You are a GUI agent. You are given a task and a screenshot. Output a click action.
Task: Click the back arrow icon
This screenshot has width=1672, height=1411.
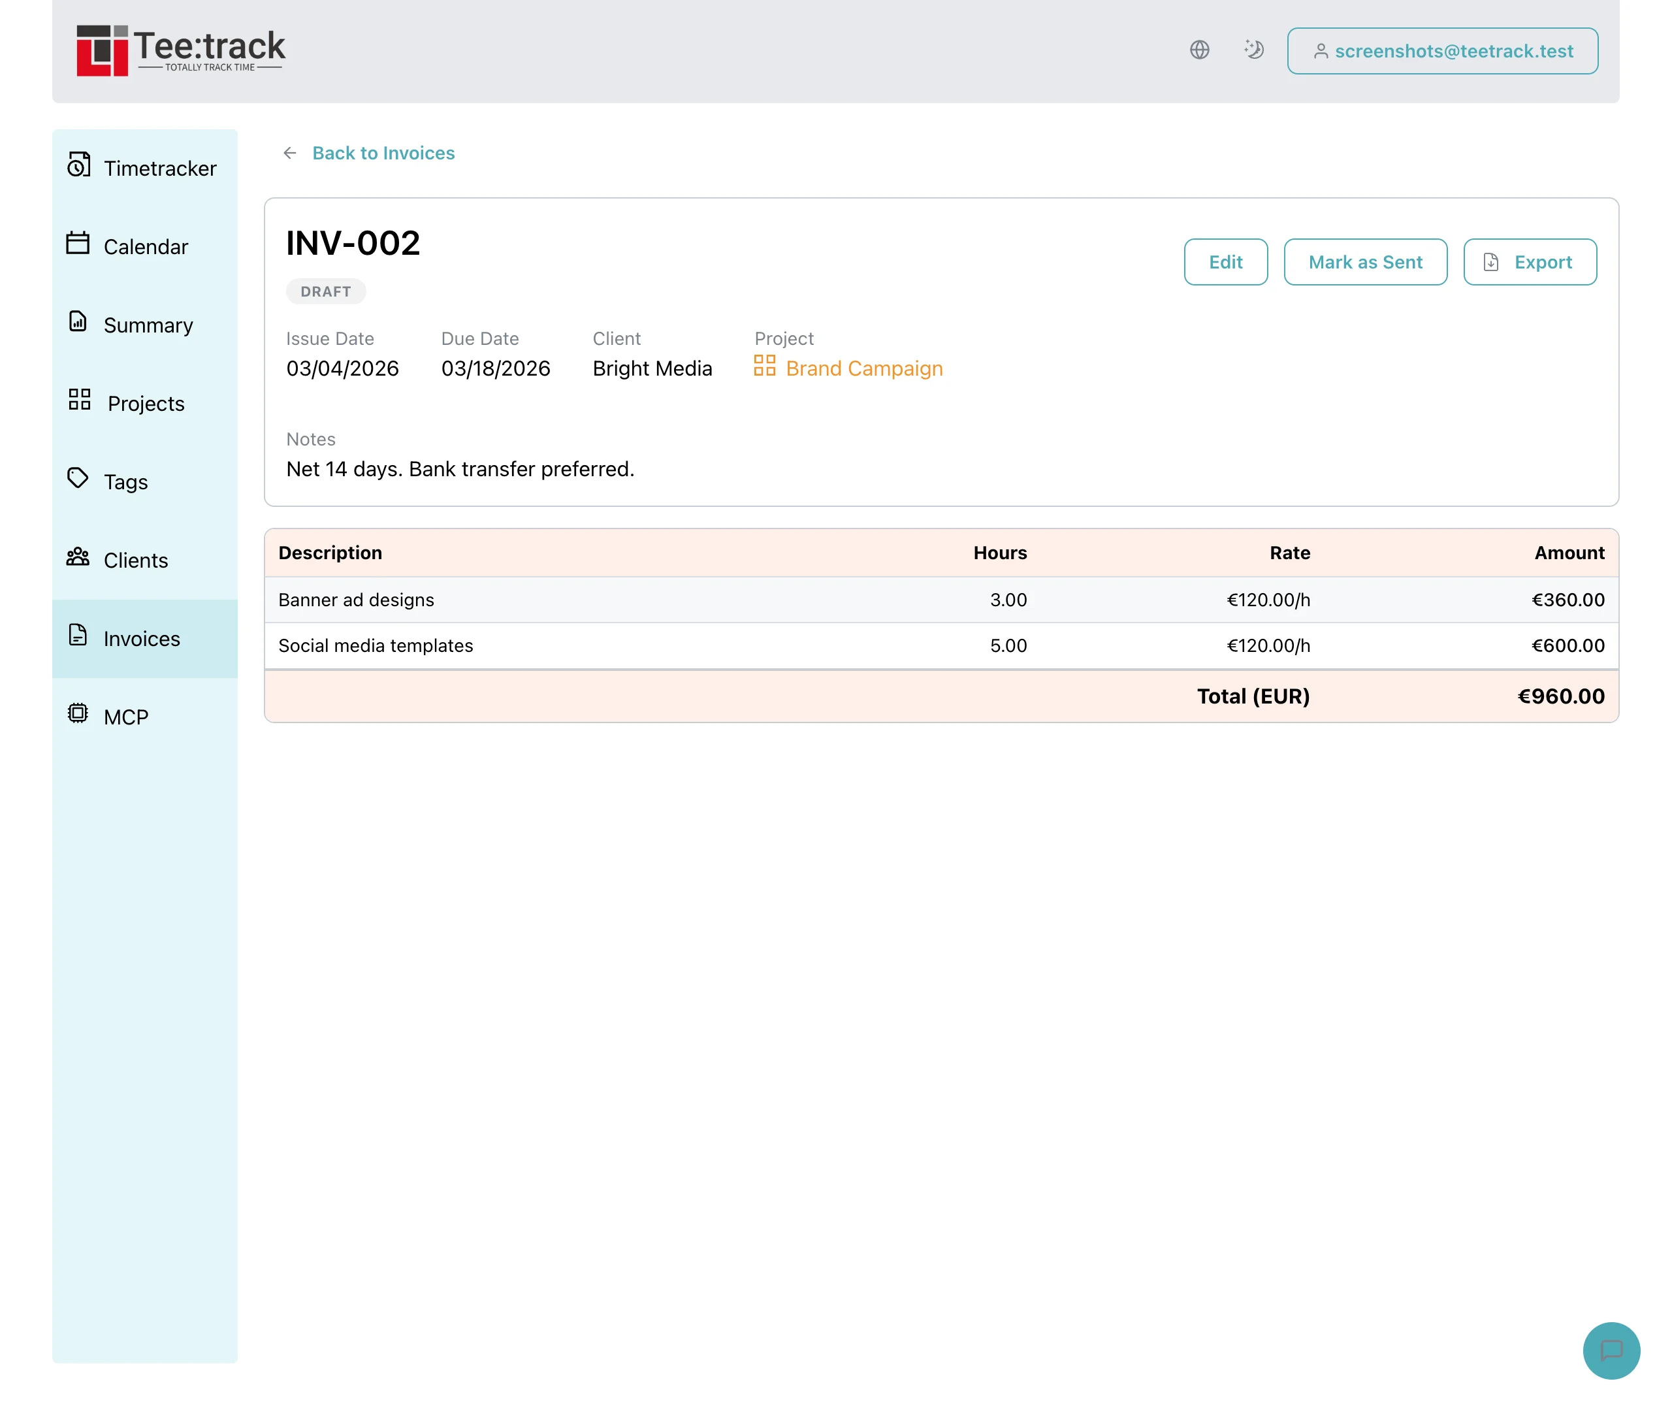click(290, 153)
